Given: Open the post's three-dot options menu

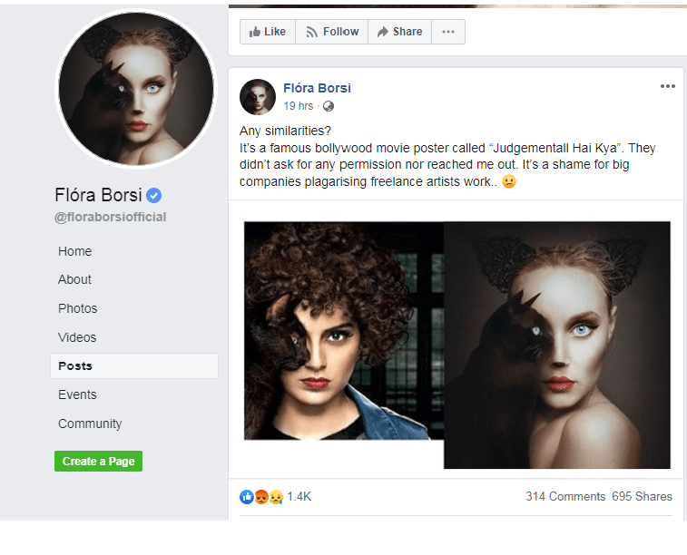Looking at the screenshot, I should (x=668, y=86).
